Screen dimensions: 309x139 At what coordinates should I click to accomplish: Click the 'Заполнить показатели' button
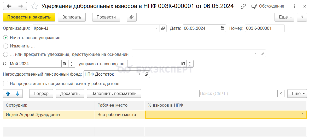(x=114, y=93)
